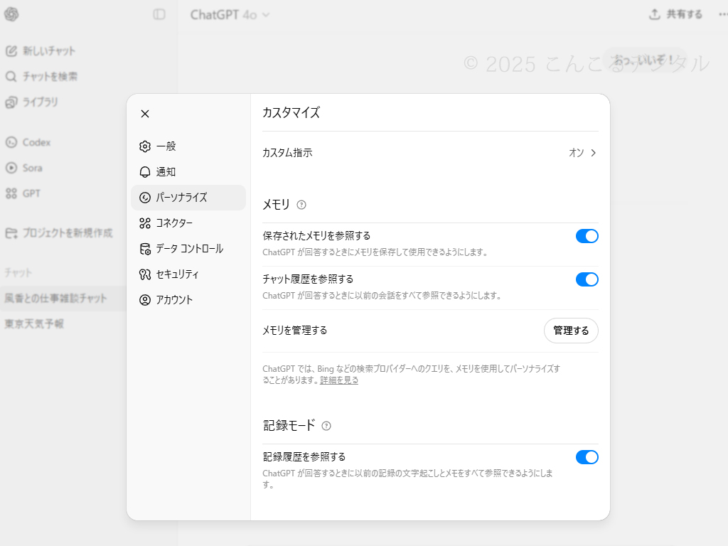Click the カスタマイズ heading
The height and width of the screenshot is (546, 728).
(291, 113)
